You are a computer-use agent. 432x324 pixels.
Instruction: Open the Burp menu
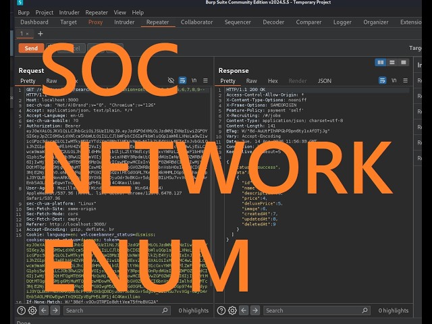[x=24, y=12]
